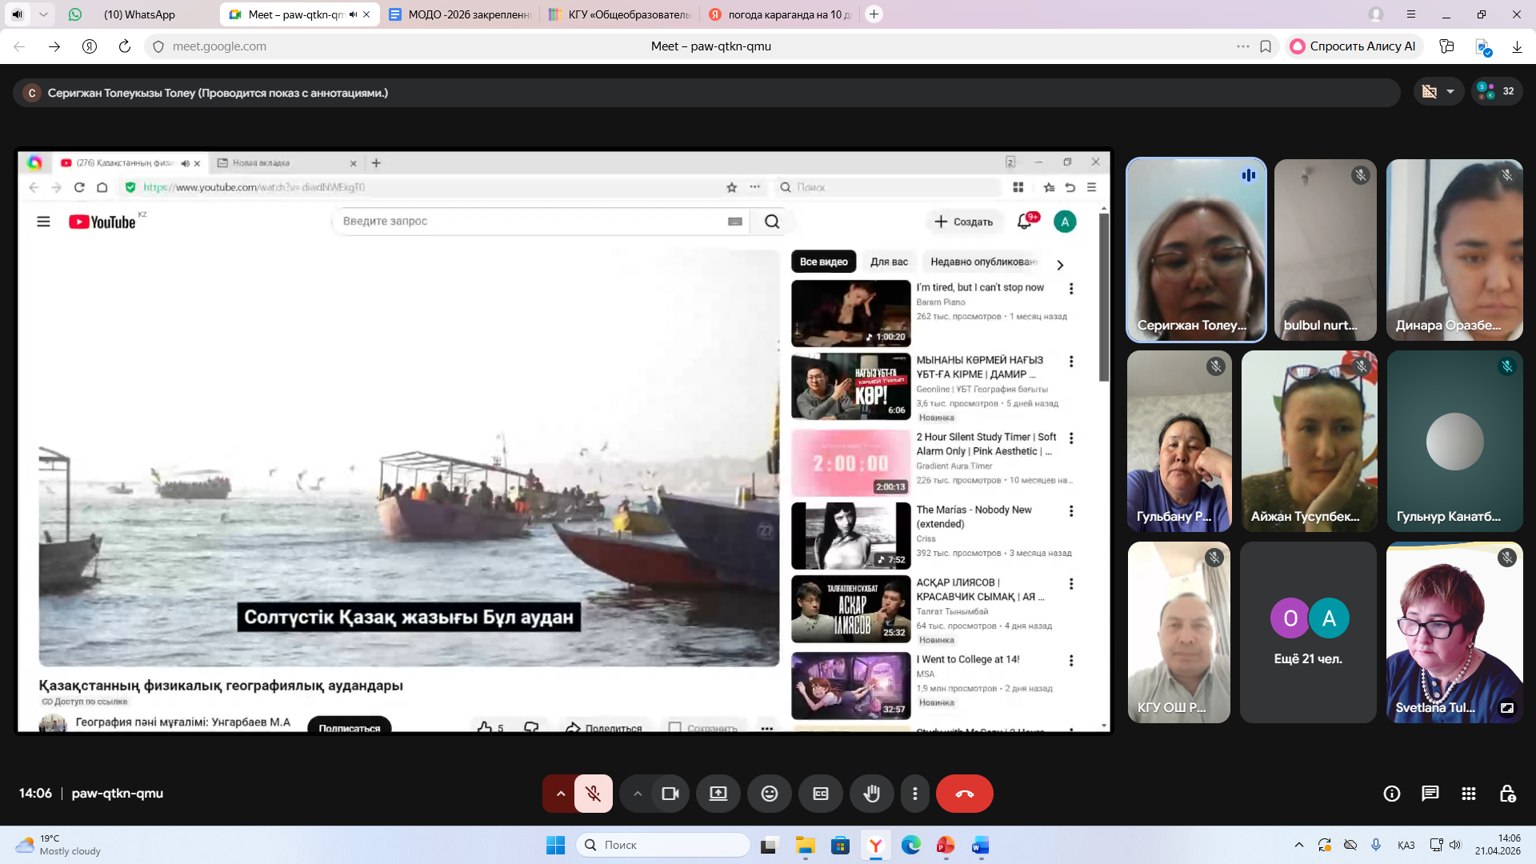Open more options three-dot menu in call bar

(914, 794)
